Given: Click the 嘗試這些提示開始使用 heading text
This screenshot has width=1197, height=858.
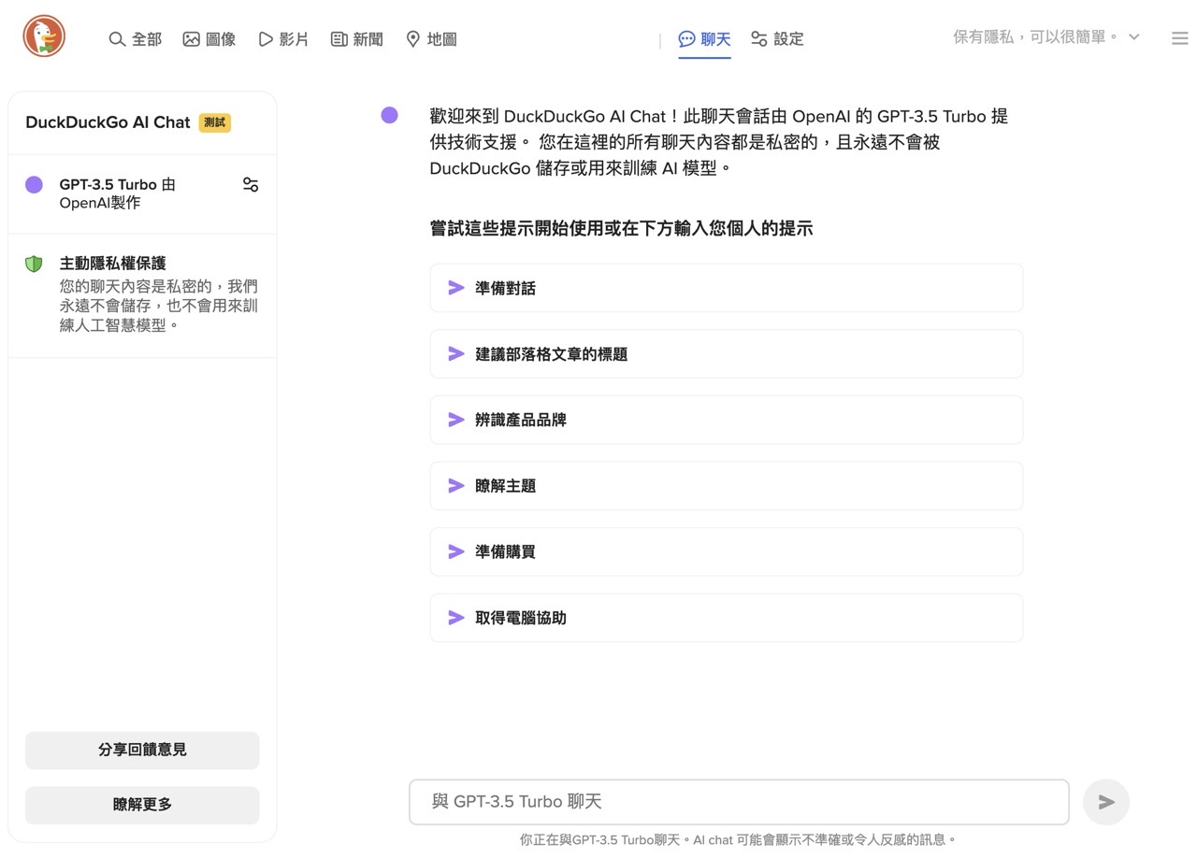Looking at the screenshot, I should click(621, 228).
